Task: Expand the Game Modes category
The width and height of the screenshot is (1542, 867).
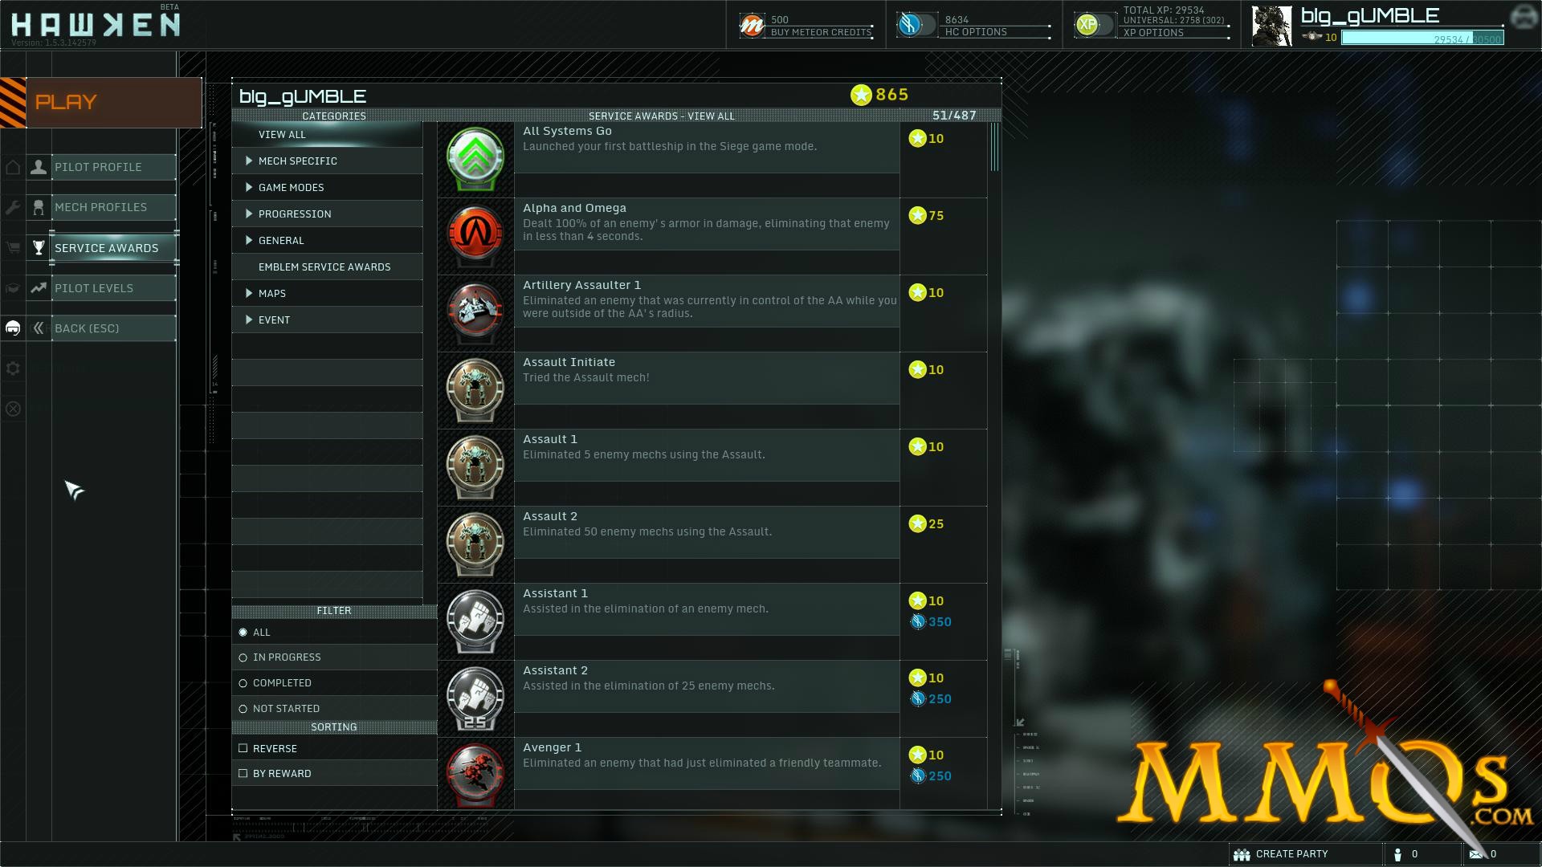Action: tap(328, 187)
